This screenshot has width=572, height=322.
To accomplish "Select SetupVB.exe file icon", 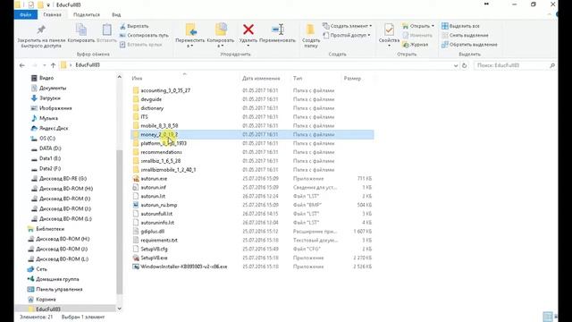I will tap(136, 258).
